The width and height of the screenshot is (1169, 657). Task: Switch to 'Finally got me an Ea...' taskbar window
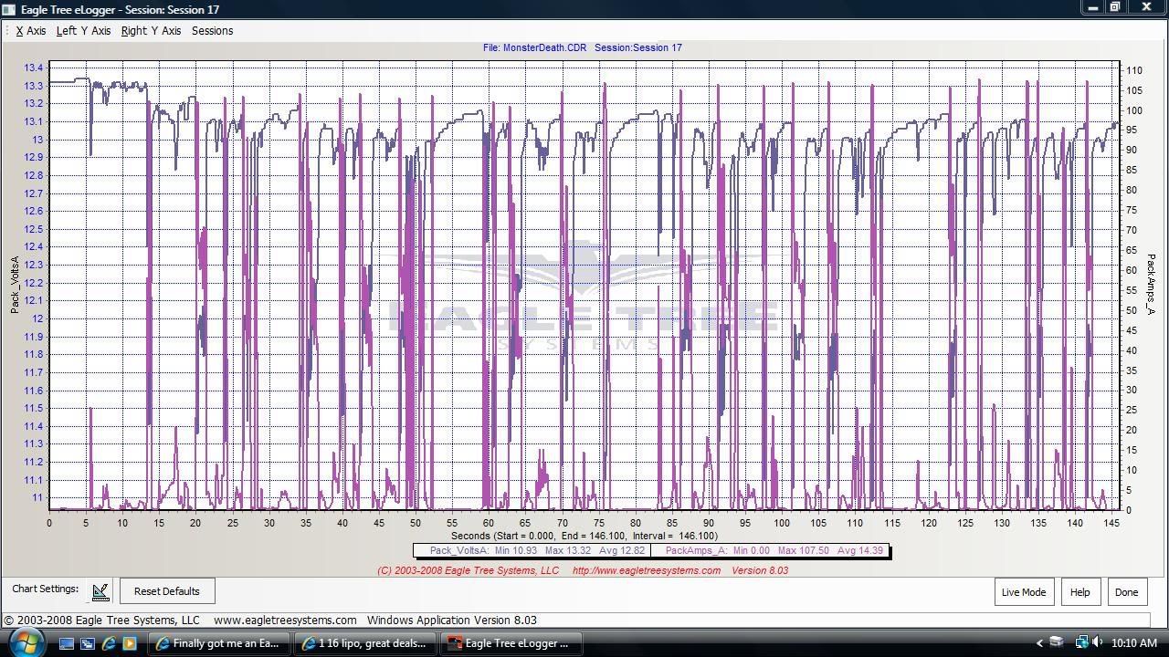220,643
